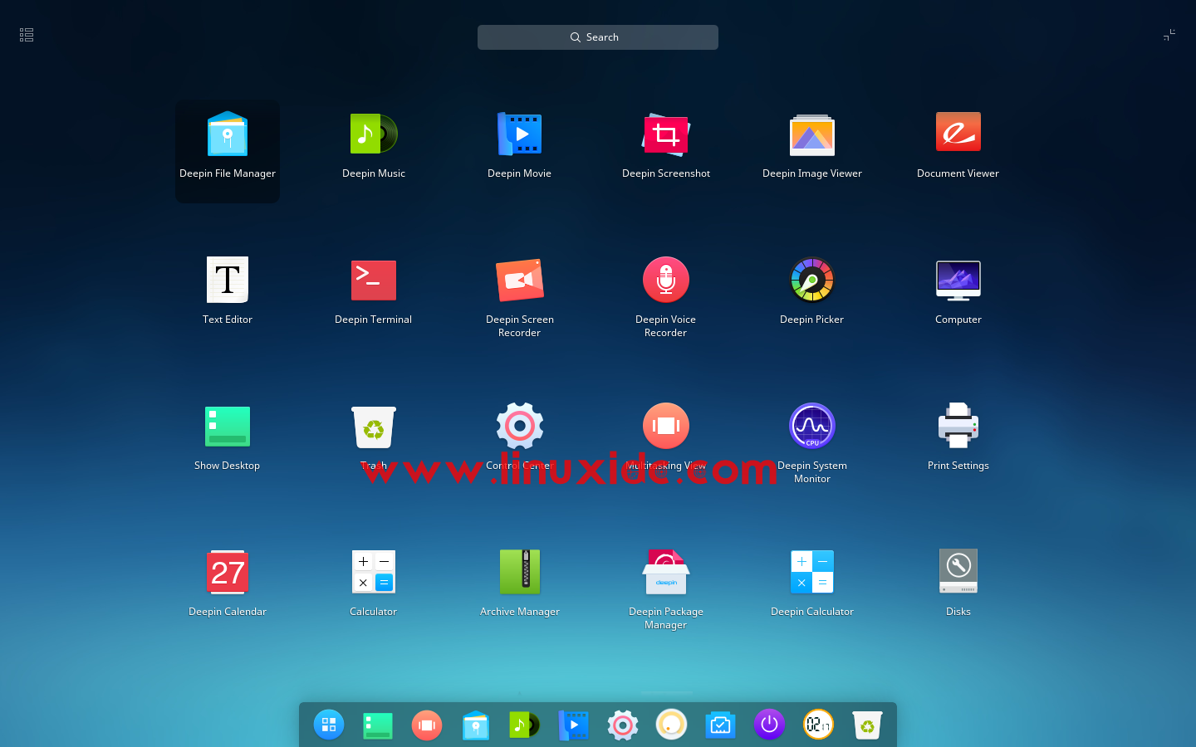The height and width of the screenshot is (747, 1196).
Task: Click the blue launcher icon in the dock
Action: click(329, 725)
